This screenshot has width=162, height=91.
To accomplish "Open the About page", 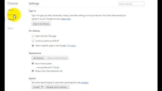I will click(x=10, y=28).
